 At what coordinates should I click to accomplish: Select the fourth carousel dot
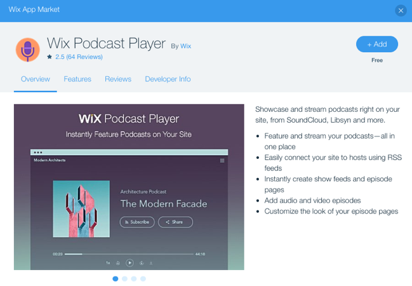[143, 279]
